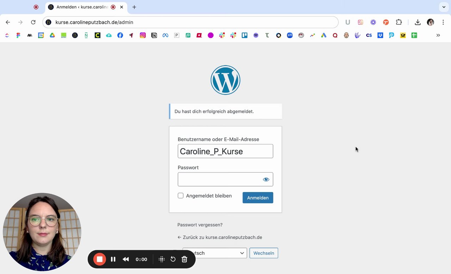
Task: Open the Zoom bookmark
Action: pyautogui.click(x=290, y=35)
